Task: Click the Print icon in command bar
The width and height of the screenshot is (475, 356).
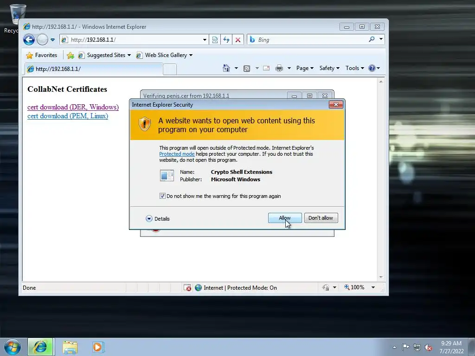Action: pos(279,68)
